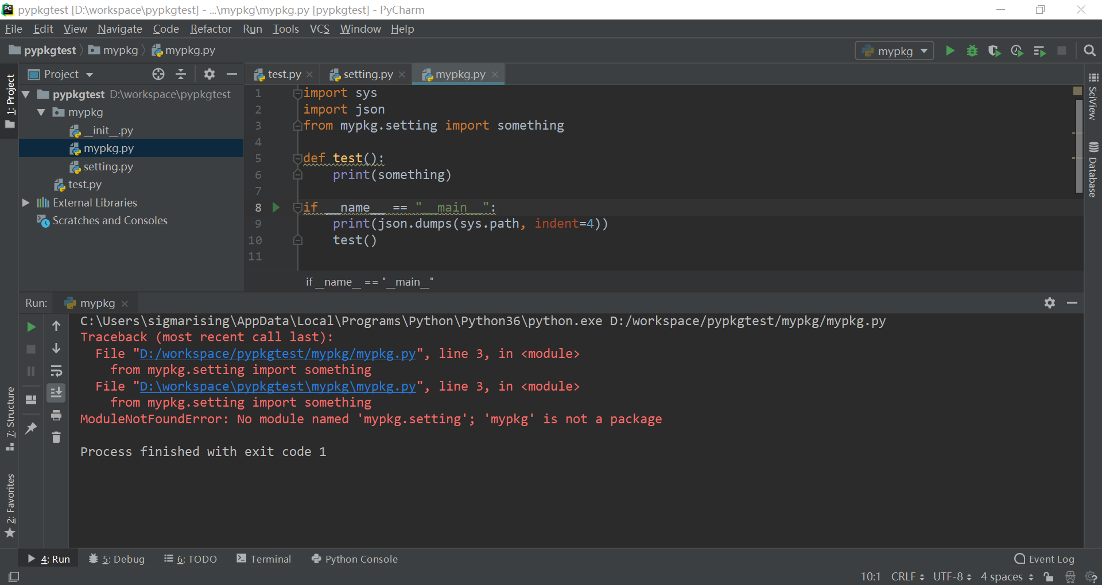Open first traceback link D:/workspace/pypkgtest/mypkg/mypkg.py
The height and width of the screenshot is (585, 1102).
pyautogui.click(x=278, y=354)
